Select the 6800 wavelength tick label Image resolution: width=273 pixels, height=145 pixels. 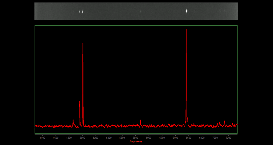pyautogui.click(x=202, y=138)
